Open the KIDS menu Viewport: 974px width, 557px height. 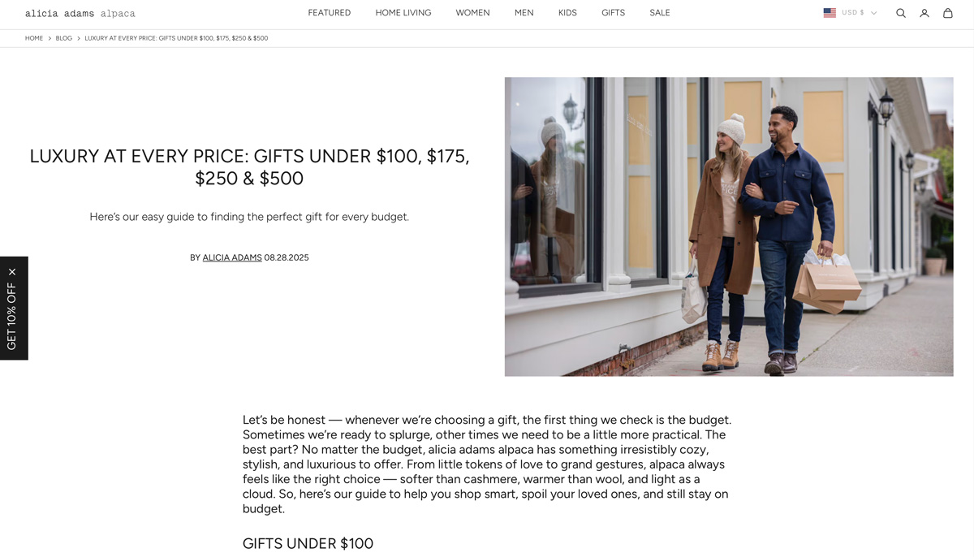[567, 13]
